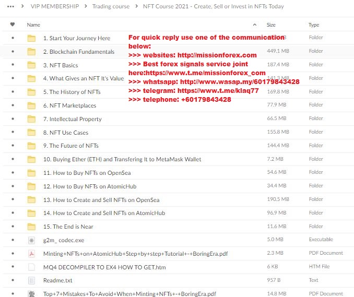The width and height of the screenshot is (354, 297).
Task: Sort files by Size column header
Action: (271, 25)
